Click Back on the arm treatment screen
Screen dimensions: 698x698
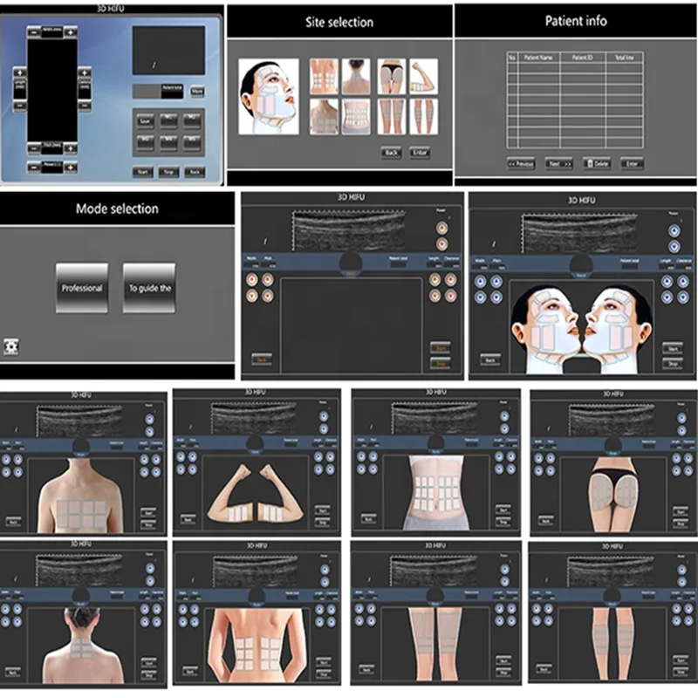(x=188, y=519)
